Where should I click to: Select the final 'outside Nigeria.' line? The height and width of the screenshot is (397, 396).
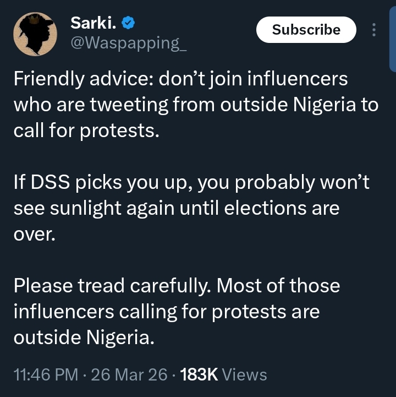tap(84, 338)
